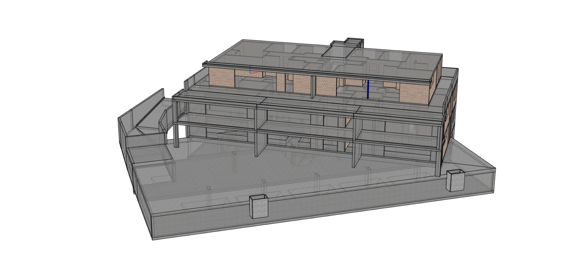The image size is (585, 255).
Task: Select the blue highlighted column on top floor
Action: [368, 89]
